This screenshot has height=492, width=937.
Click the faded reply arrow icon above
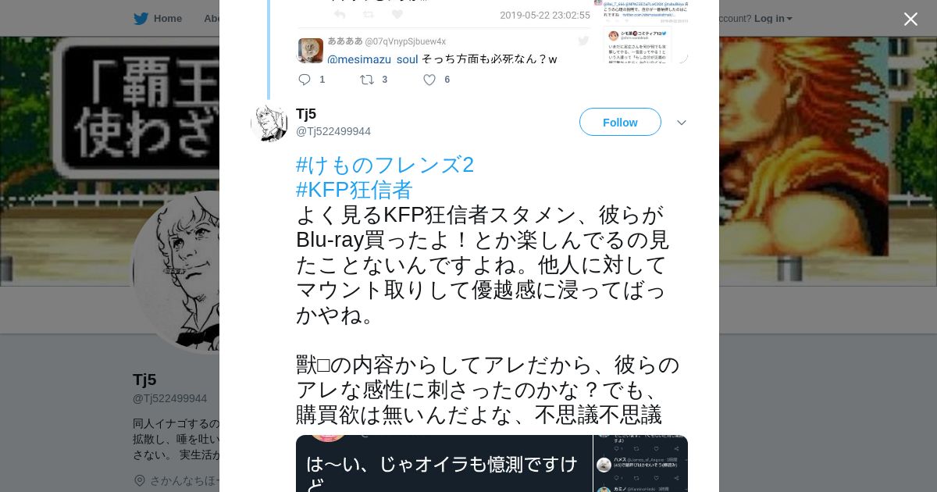[340, 15]
